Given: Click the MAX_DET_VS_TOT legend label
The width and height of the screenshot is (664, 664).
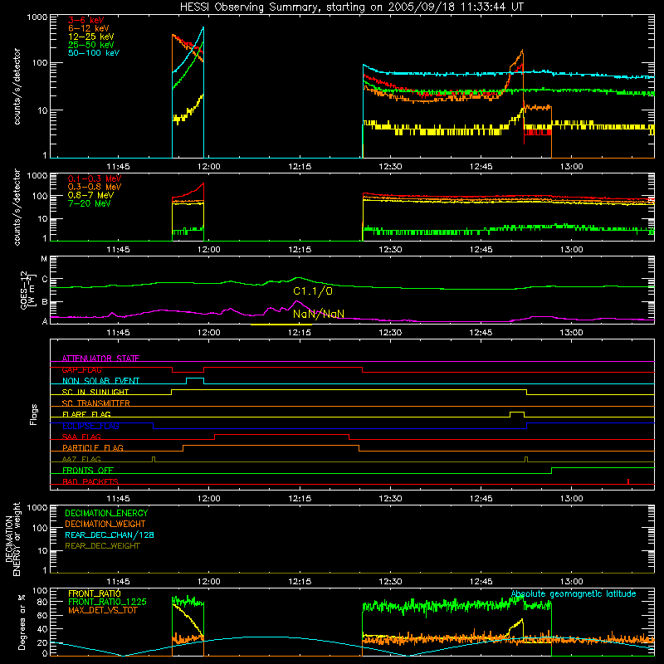Looking at the screenshot, I should 102,610.
